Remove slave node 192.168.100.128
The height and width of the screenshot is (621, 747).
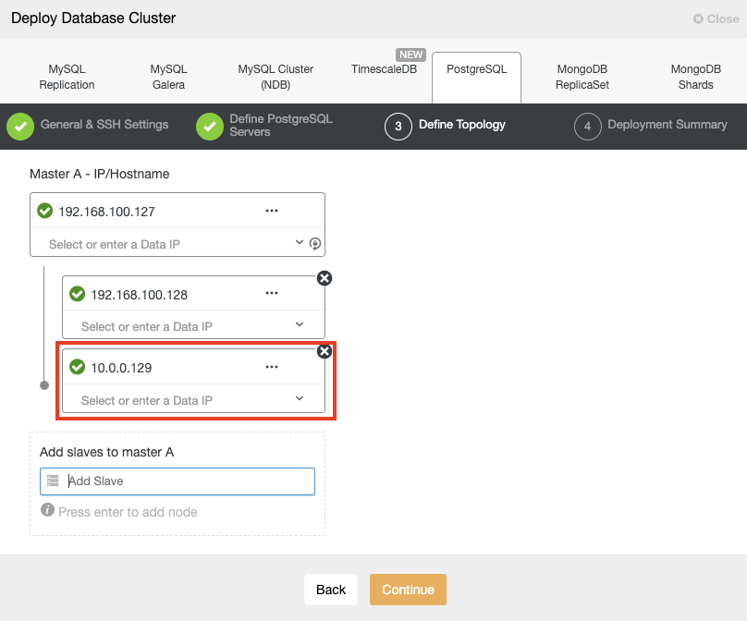pos(325,278)
